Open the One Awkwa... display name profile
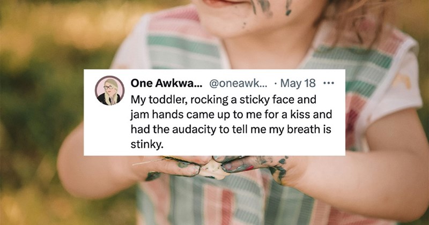The height and width of the screenshot is (225, 429). click(166, 83)
